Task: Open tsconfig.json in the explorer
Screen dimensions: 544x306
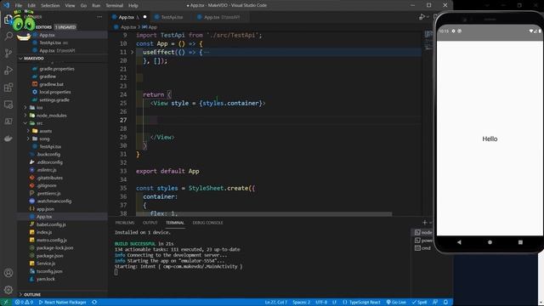Action: 49,271
